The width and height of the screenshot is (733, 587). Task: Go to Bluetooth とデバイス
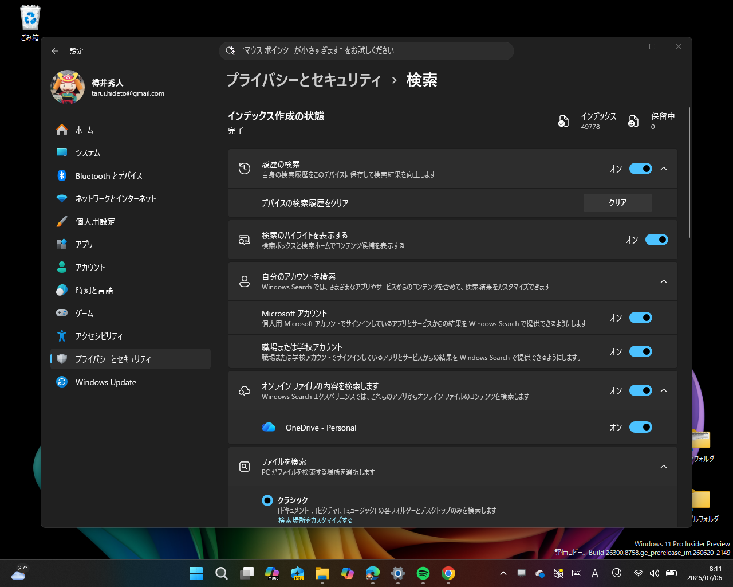131,176
